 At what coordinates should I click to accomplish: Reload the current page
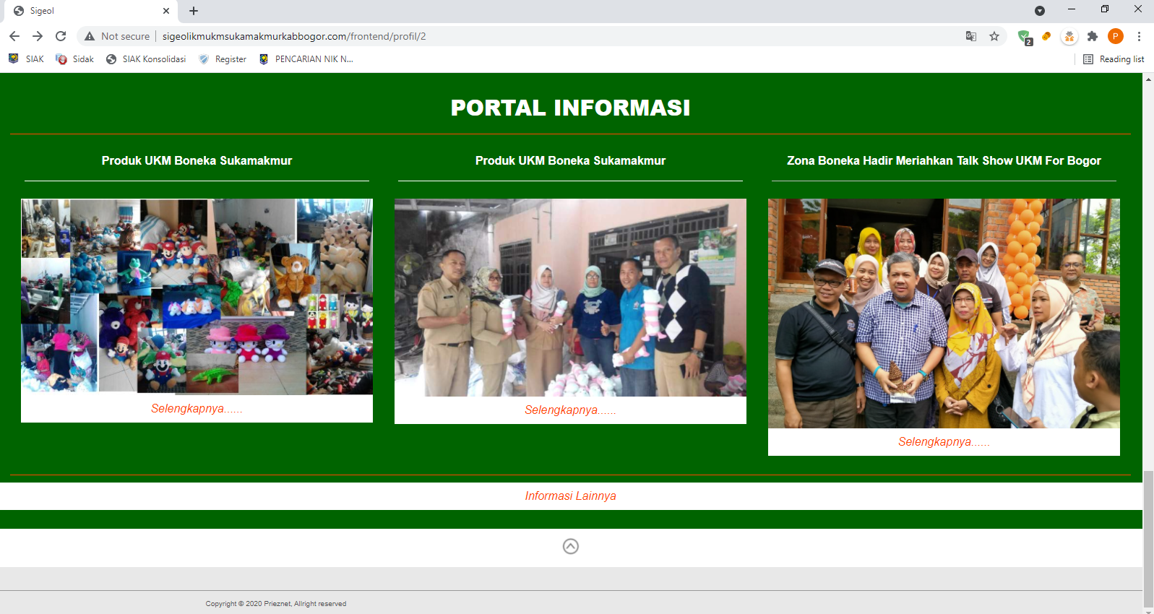61,36
